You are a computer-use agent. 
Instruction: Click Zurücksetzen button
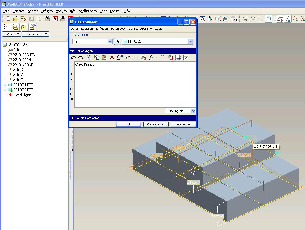pyautogui.click(x=156, y=124)
